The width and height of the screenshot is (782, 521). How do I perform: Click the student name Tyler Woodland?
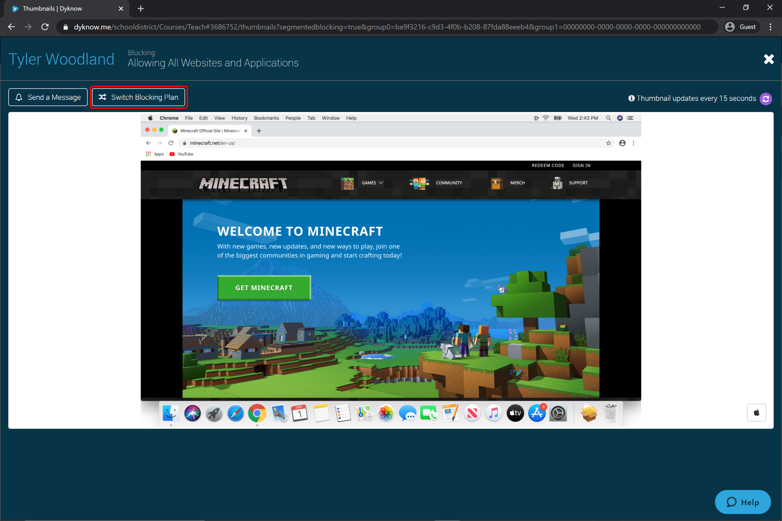61,59
